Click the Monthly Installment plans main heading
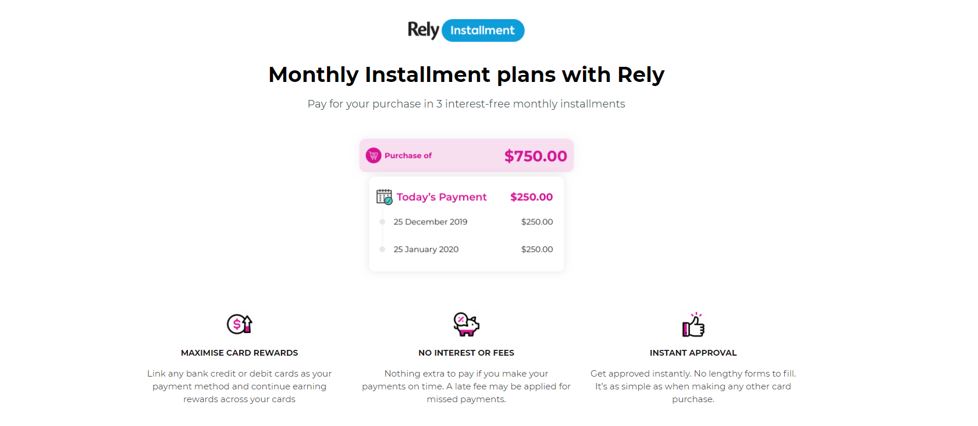 pyautogui.click(x=466, y=75)
